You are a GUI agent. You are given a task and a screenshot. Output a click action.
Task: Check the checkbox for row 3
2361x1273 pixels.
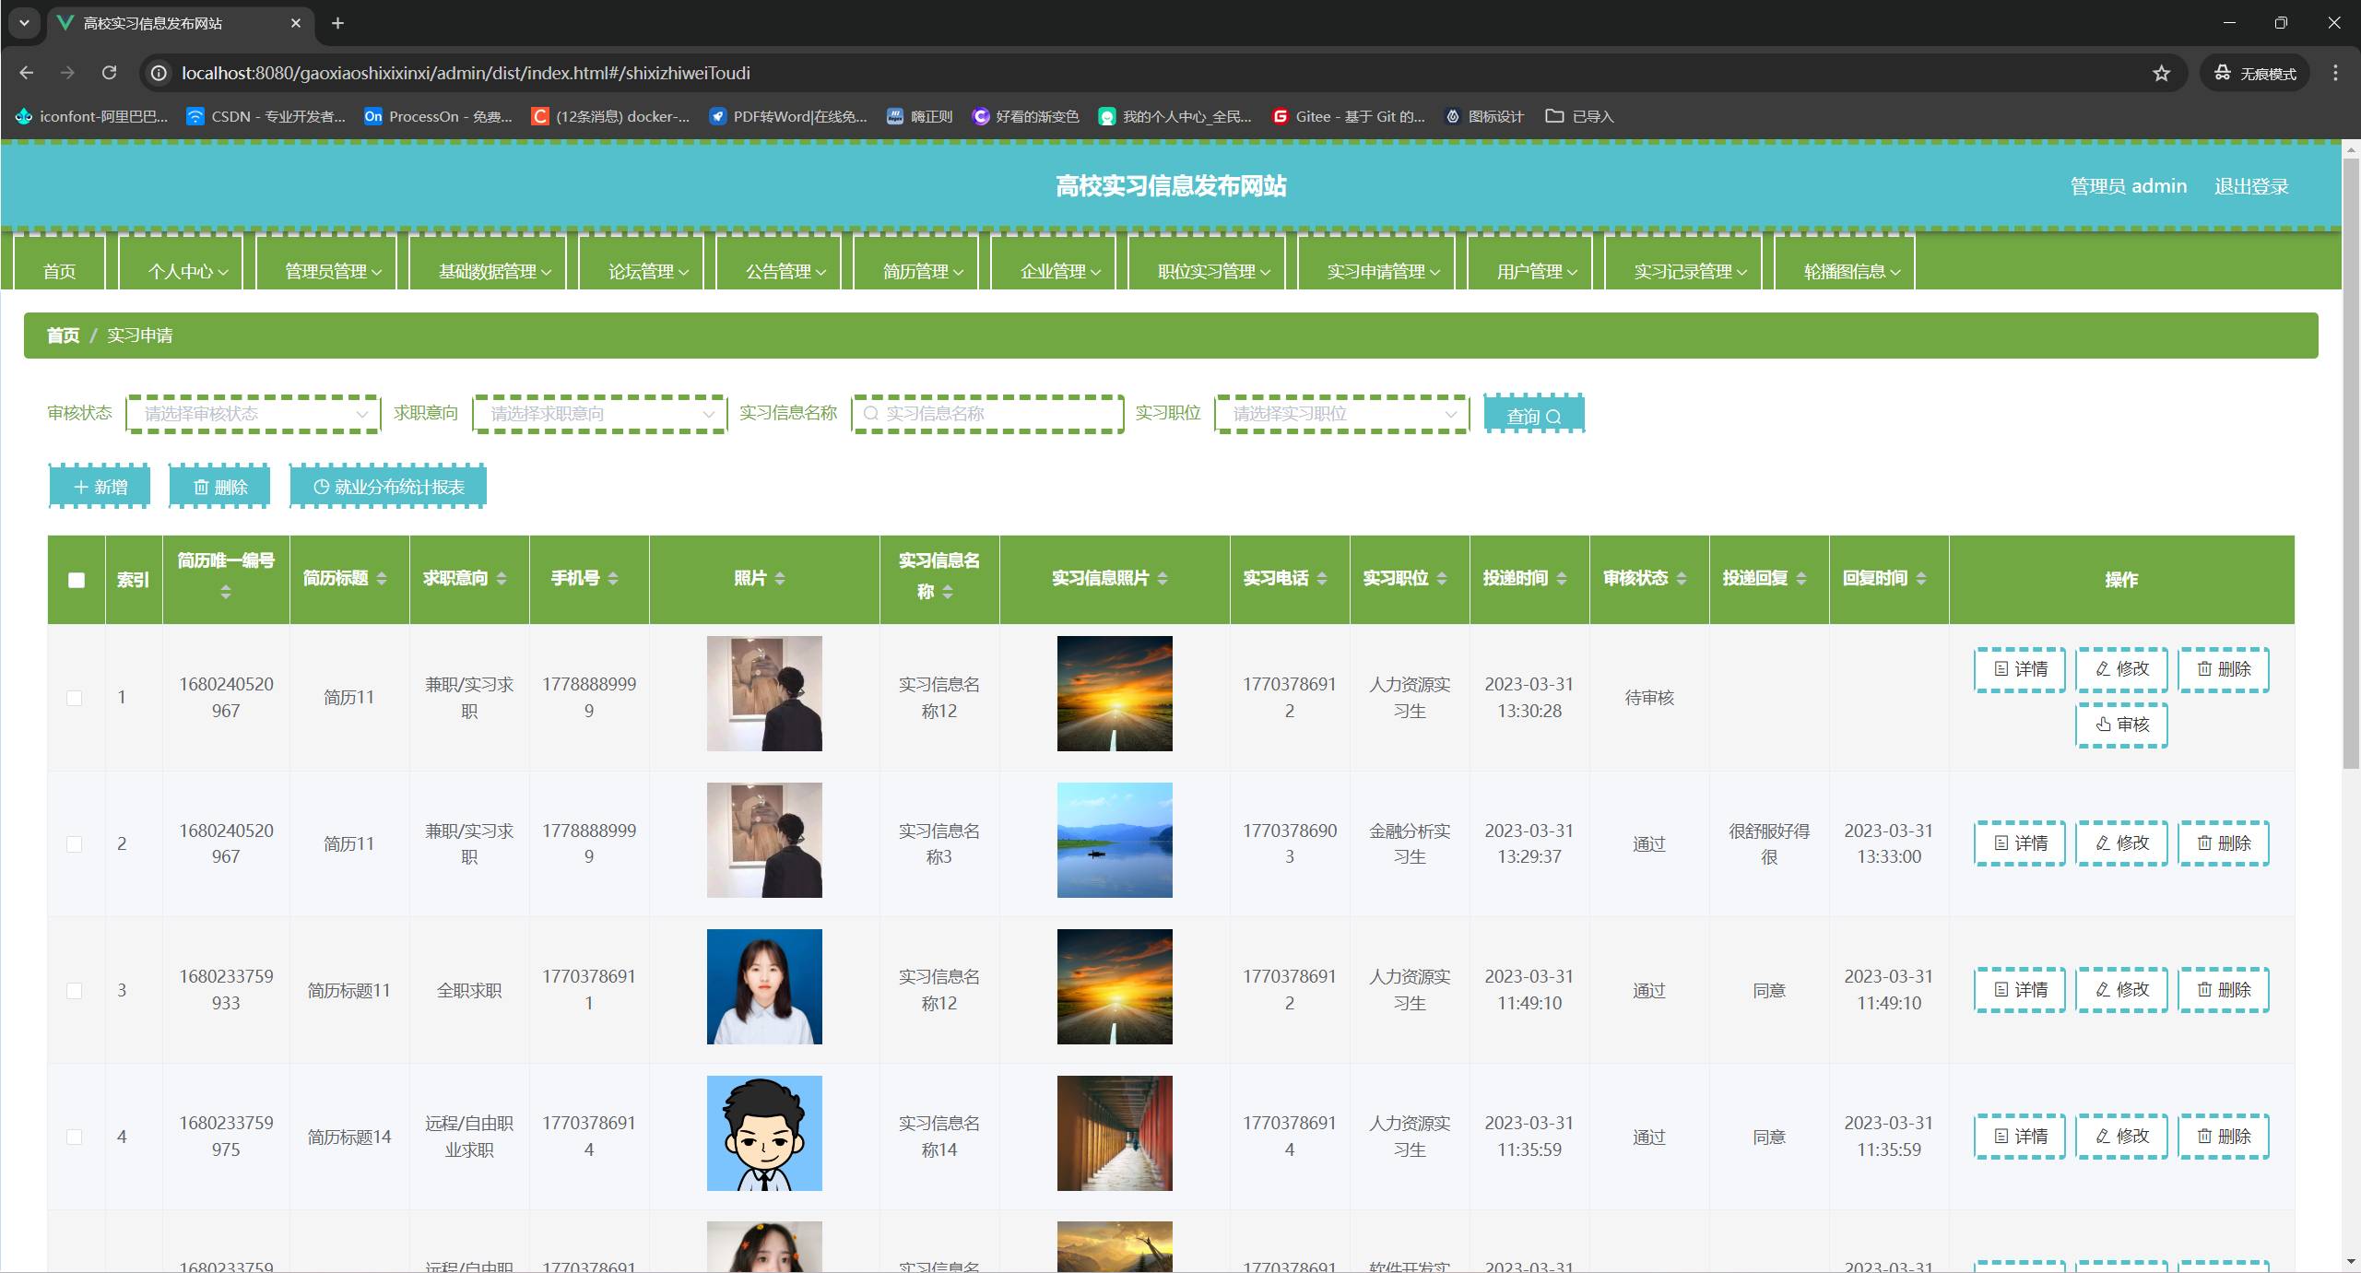[75, 991]
